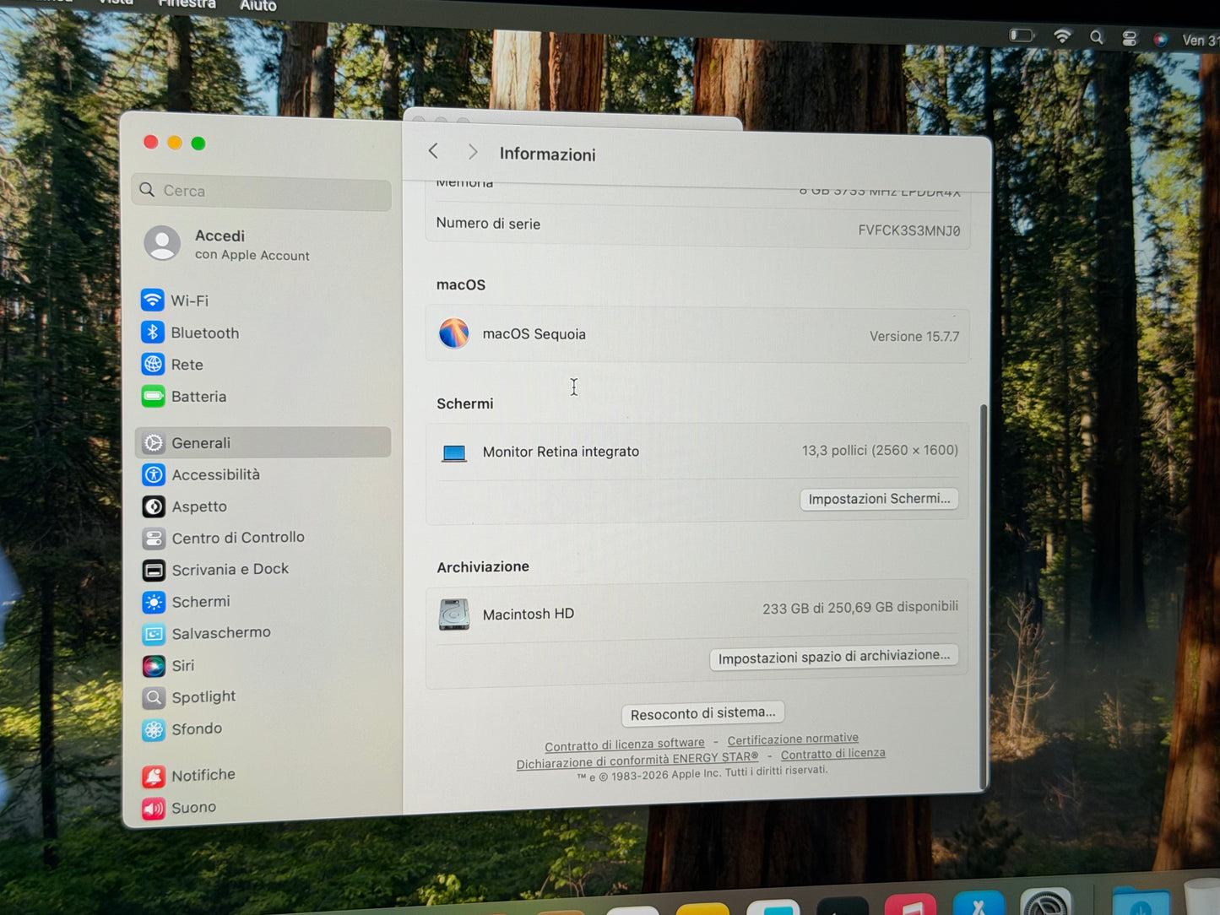
Task: Click Versione 15.7.7 text
Action: click(x=914, y=336)
